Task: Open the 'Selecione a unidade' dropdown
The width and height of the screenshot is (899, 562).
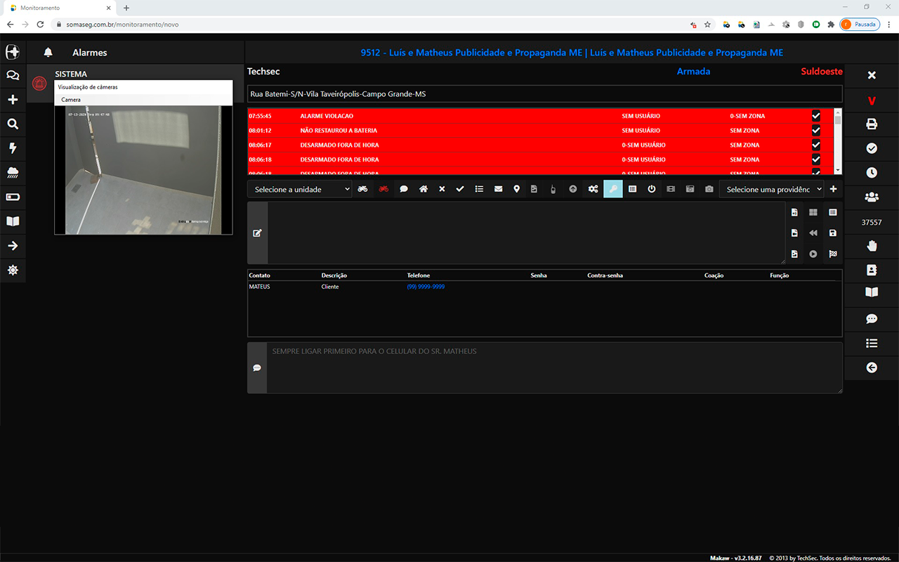Action: 299,188
